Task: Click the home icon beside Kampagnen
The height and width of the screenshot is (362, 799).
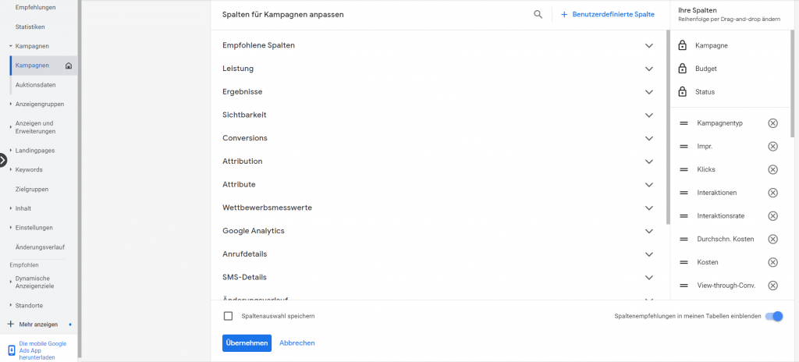Action: point(69,66)
